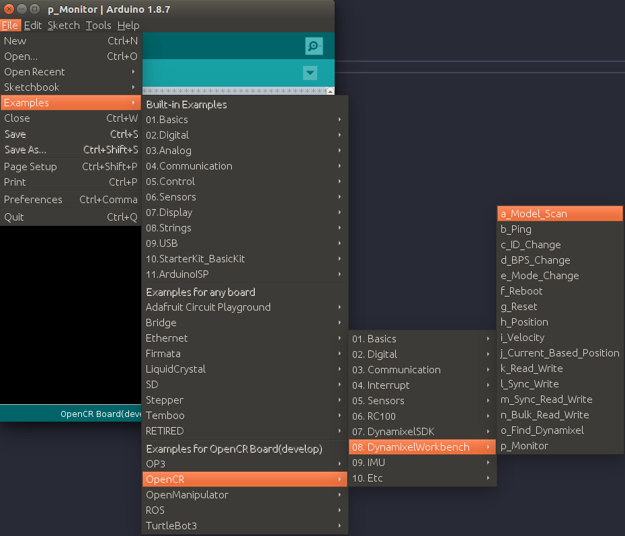Select the a_Model_Scan example sketch

(x=560, y=213)
